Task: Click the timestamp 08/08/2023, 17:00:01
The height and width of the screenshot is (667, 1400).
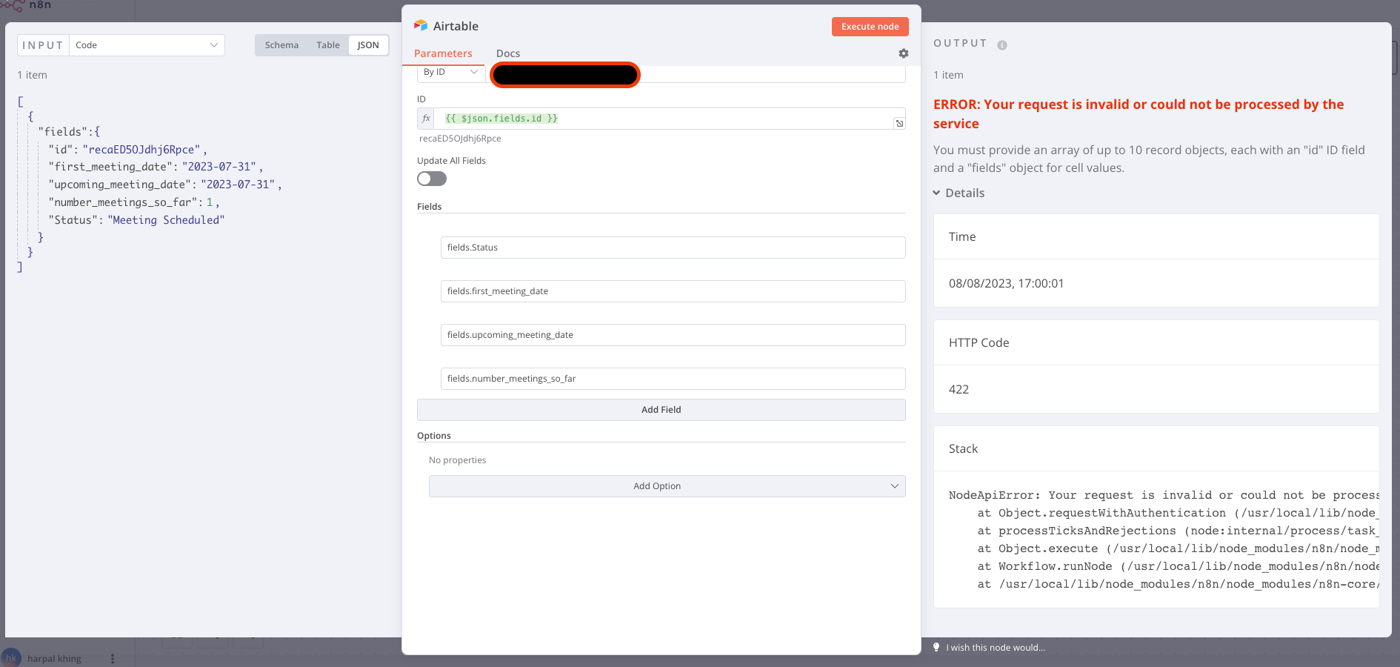Action: [1006, 283]
